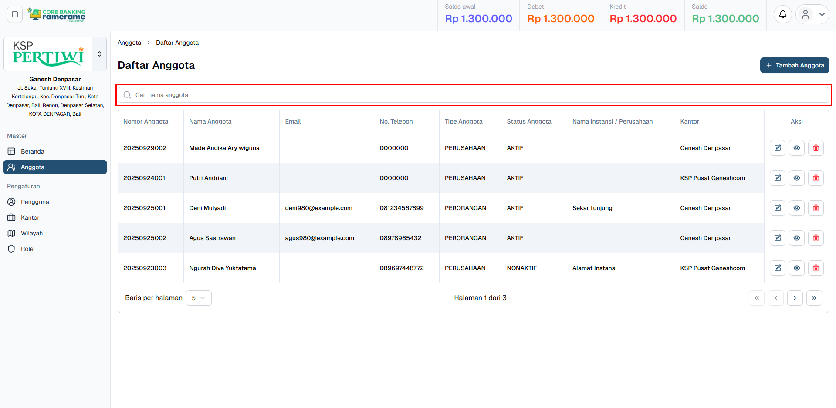Click the Kantor sidebar icon
Screen dimensions: 836x408
[x=11, y=217]
